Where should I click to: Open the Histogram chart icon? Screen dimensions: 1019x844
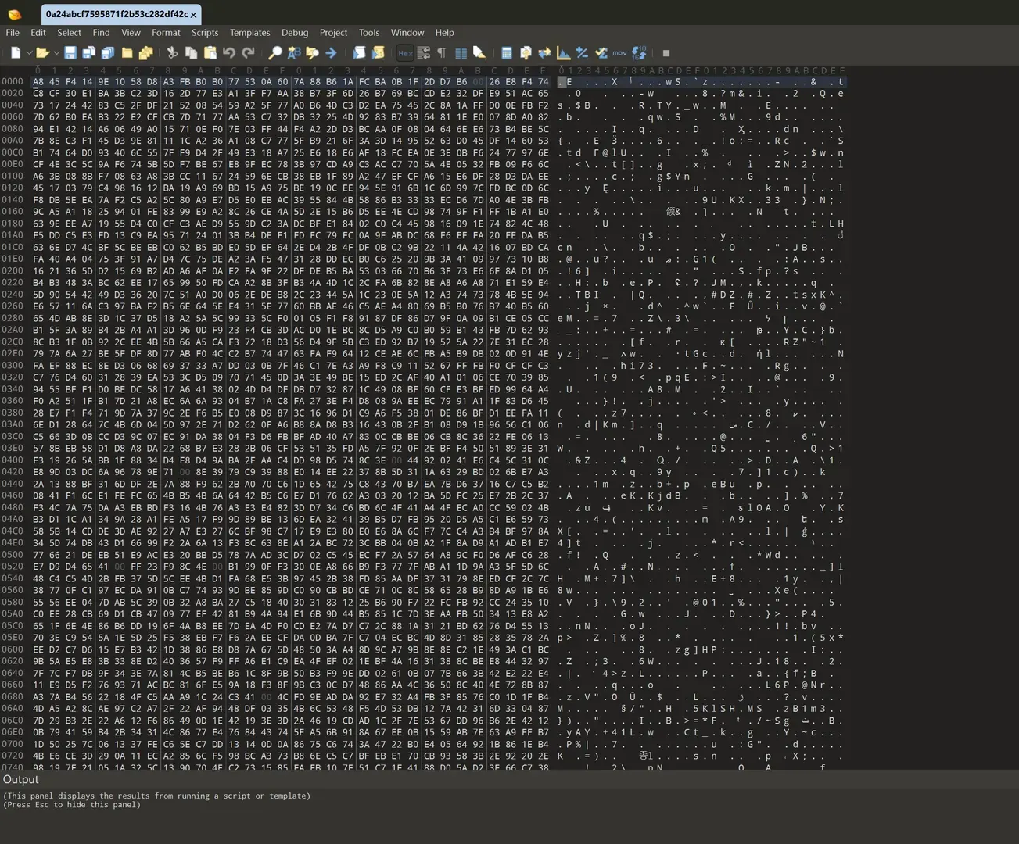[563, 53]
